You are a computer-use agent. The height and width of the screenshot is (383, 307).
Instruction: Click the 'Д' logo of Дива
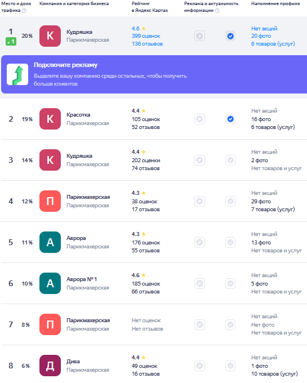(x=50, y=366)
